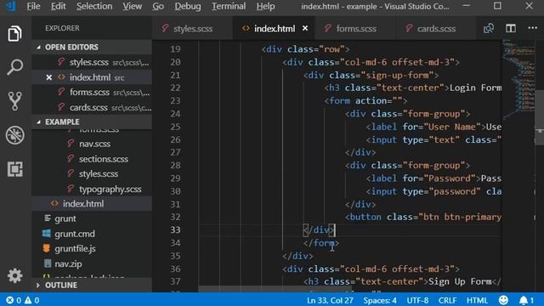Open the Help menu
The image size is (544, 306).
266,6
